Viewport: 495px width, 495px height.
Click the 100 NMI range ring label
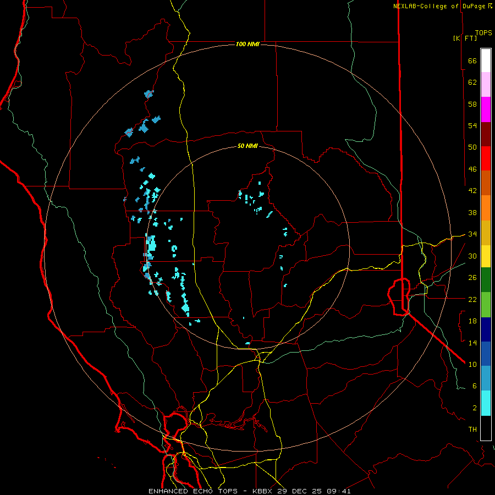coord(248,44)
